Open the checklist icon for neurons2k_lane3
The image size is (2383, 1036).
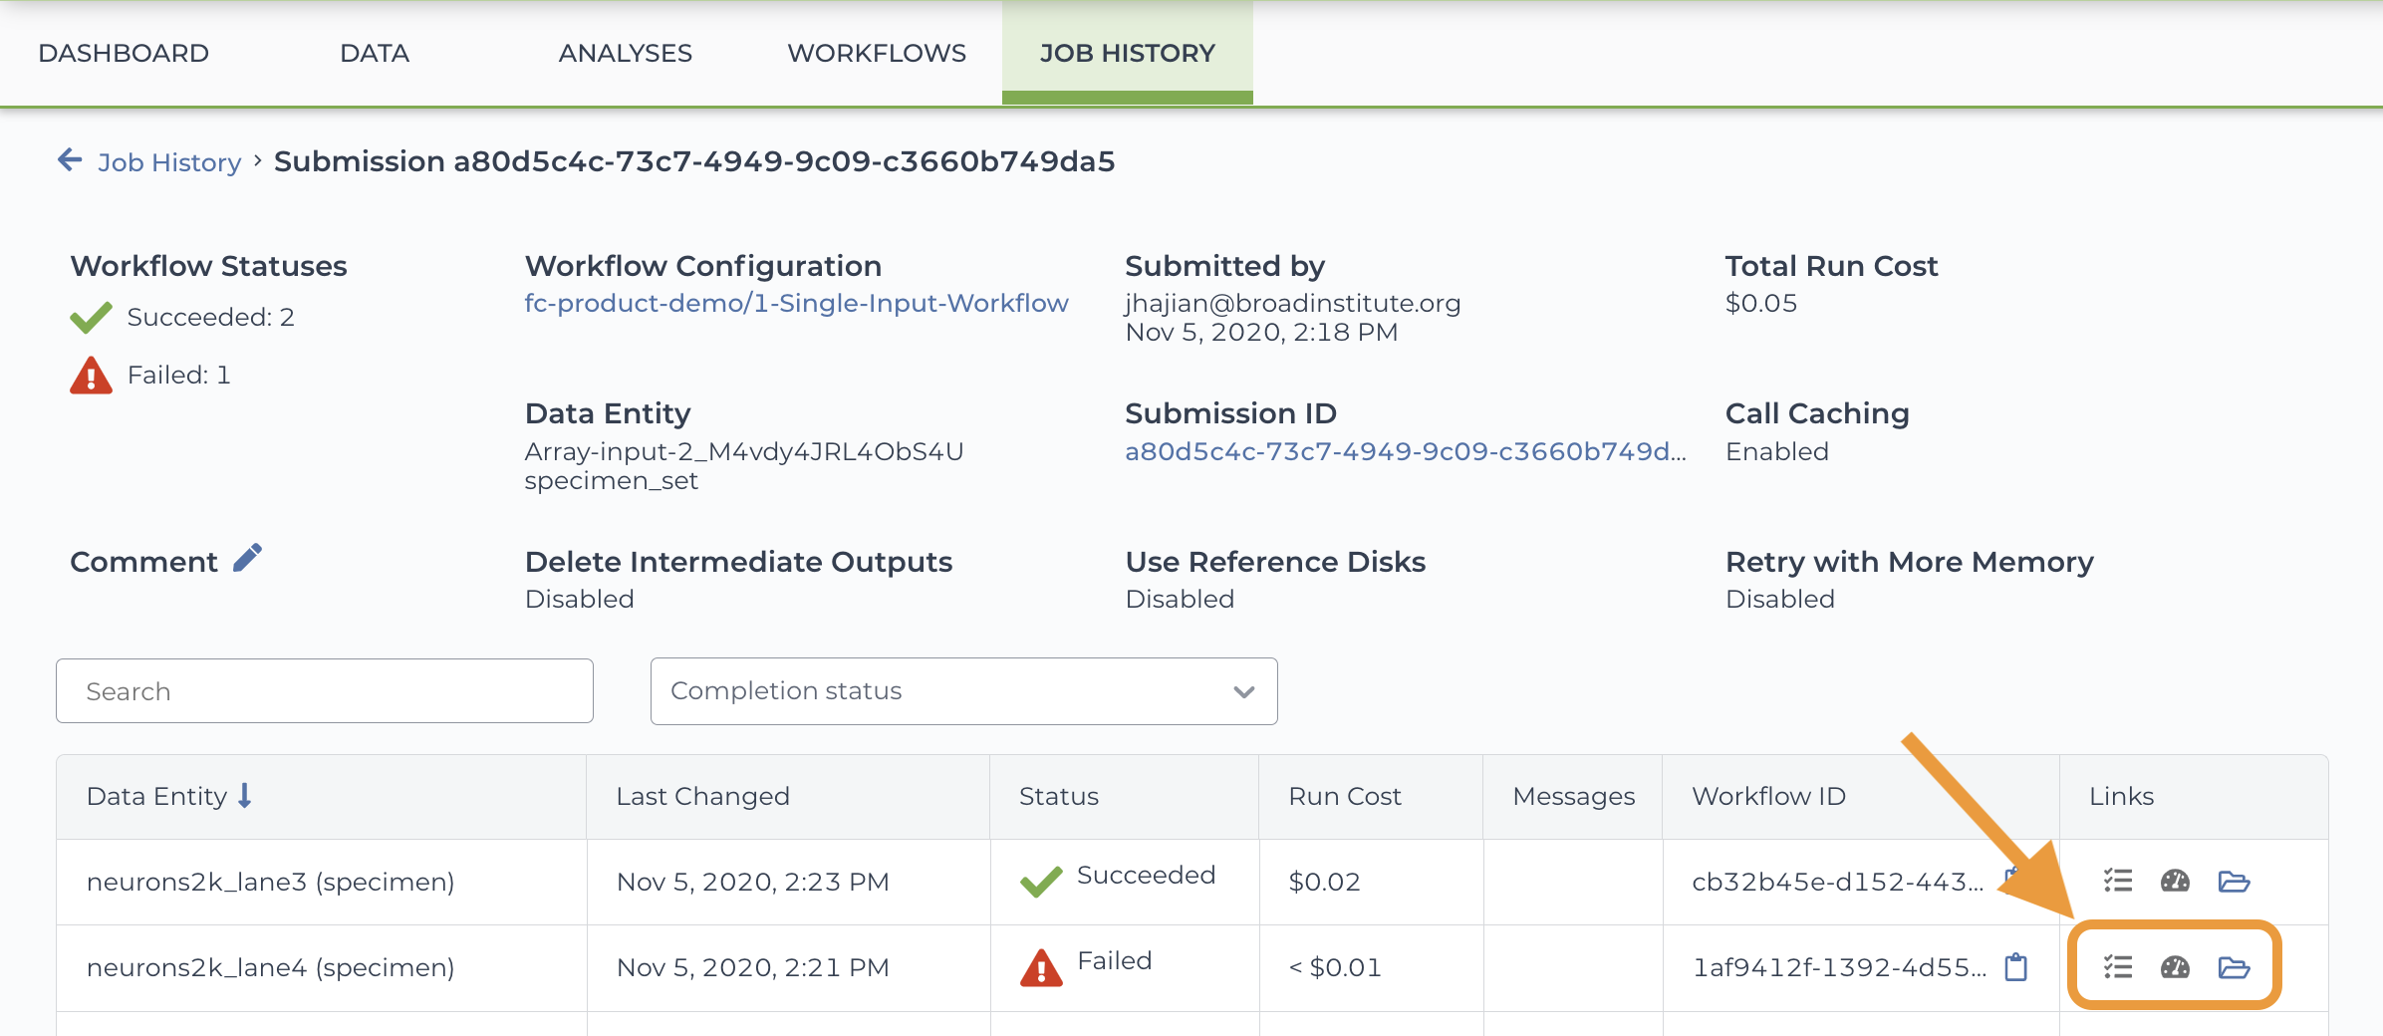pos(2118,881)
